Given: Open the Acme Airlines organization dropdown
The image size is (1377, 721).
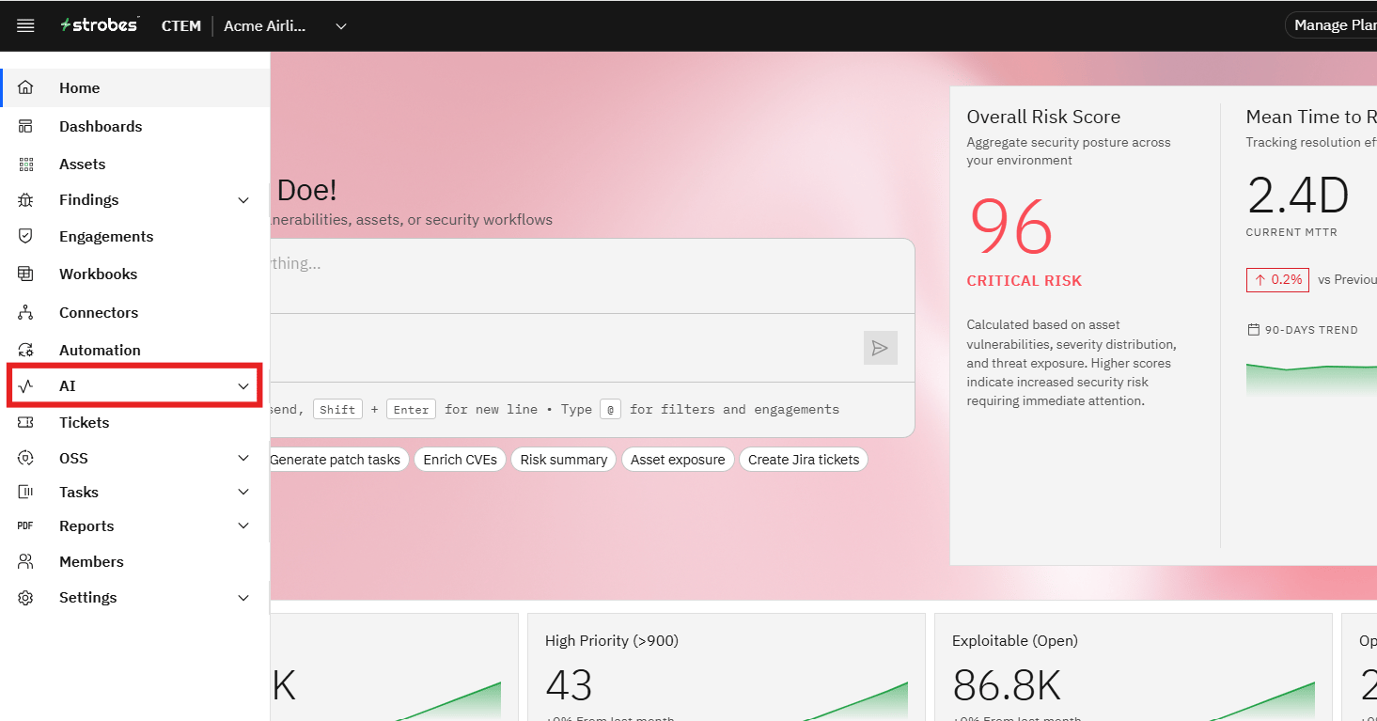Looking at the screenshot, I should click(285, 25).
